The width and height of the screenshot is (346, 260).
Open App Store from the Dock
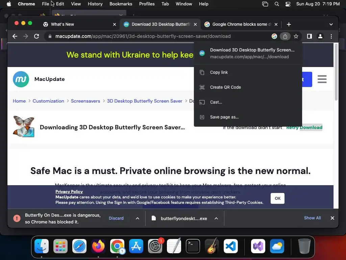coord(136,246)
